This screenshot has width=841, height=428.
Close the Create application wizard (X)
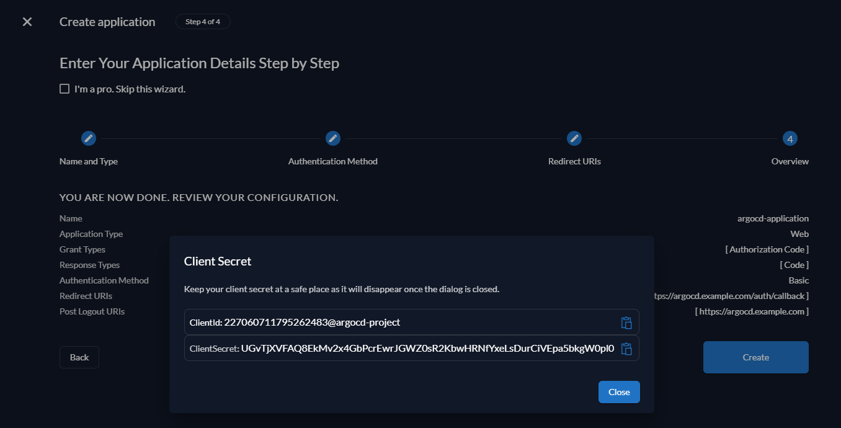coord(27,22)
